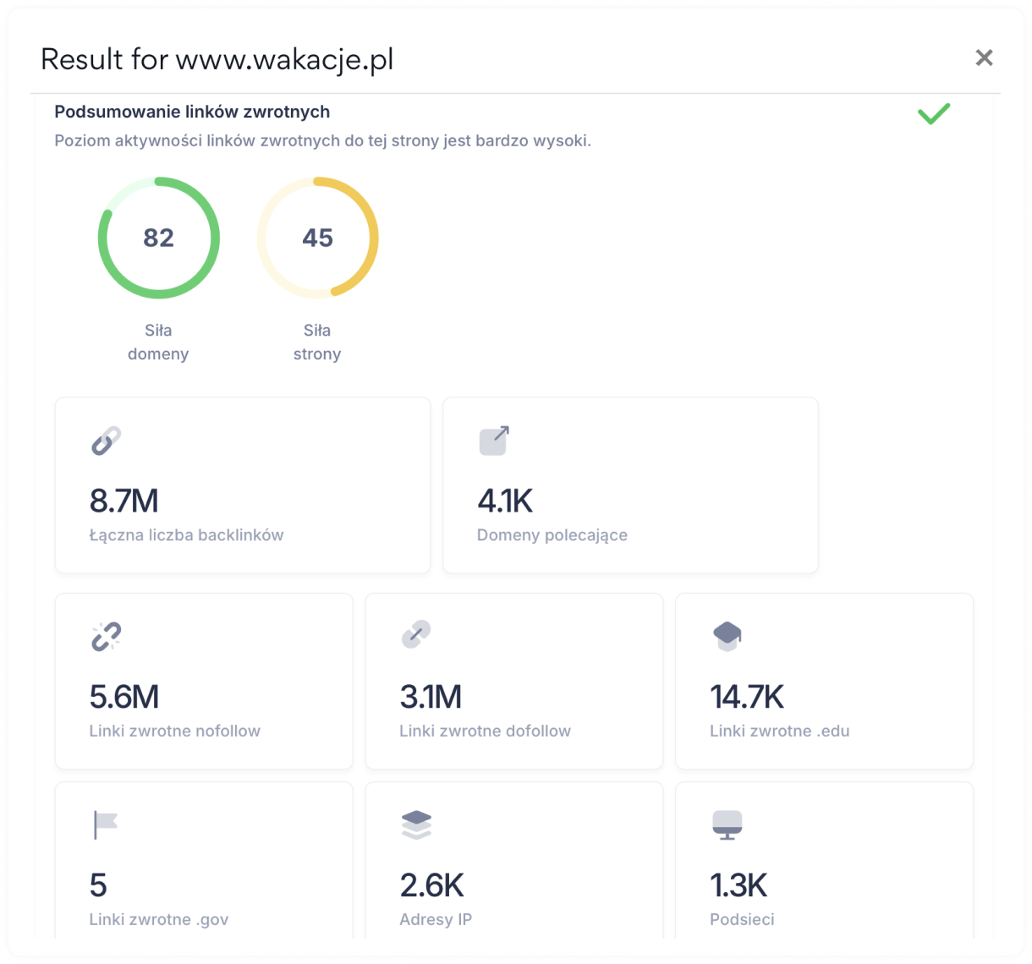Select the 8.7M total backlinks value

point(124,501)
